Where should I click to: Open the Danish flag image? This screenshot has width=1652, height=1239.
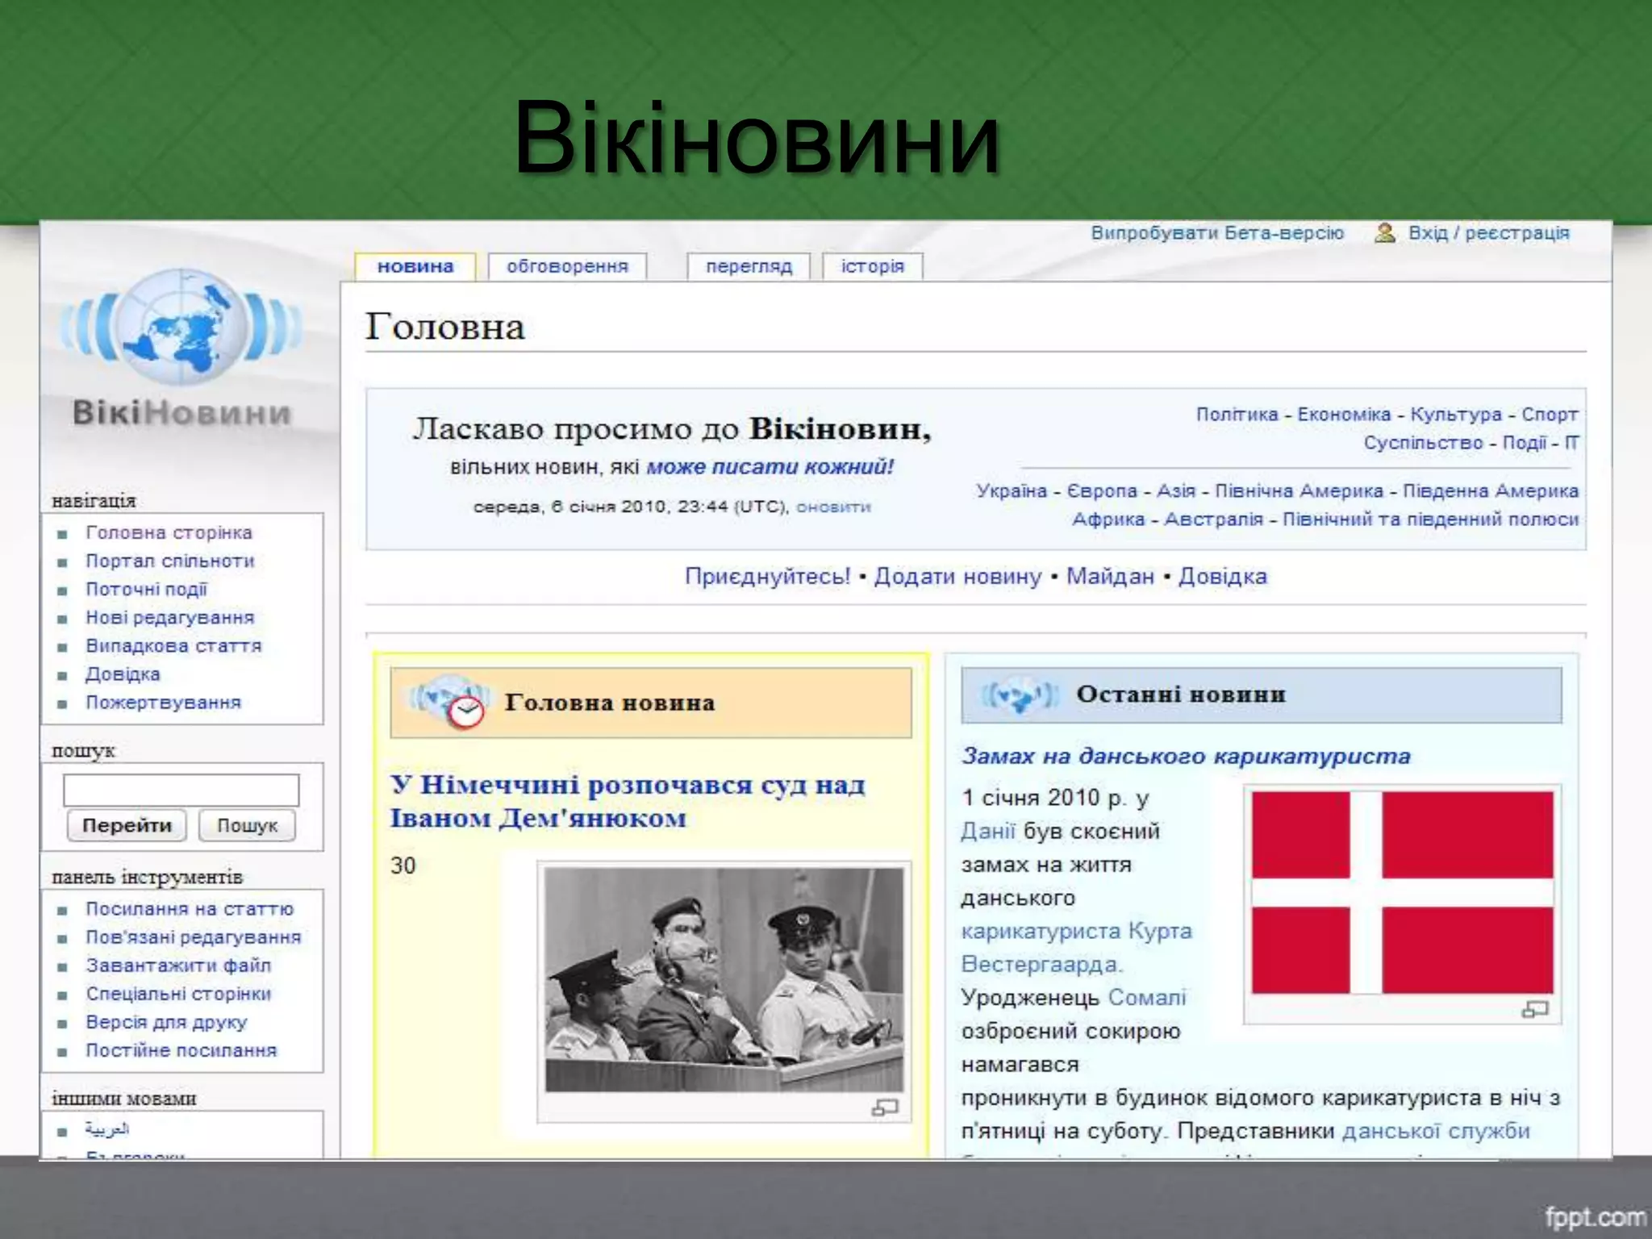click(x=1402, y=892)
